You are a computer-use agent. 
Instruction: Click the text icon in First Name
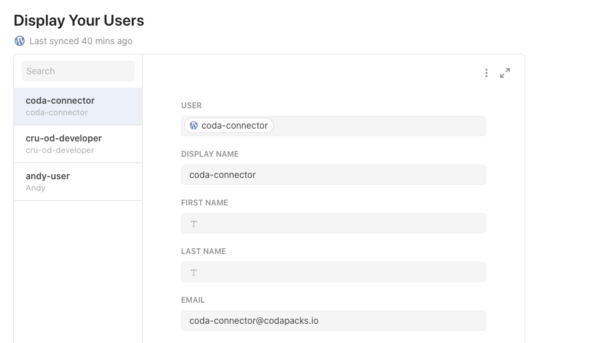[194, 224]
